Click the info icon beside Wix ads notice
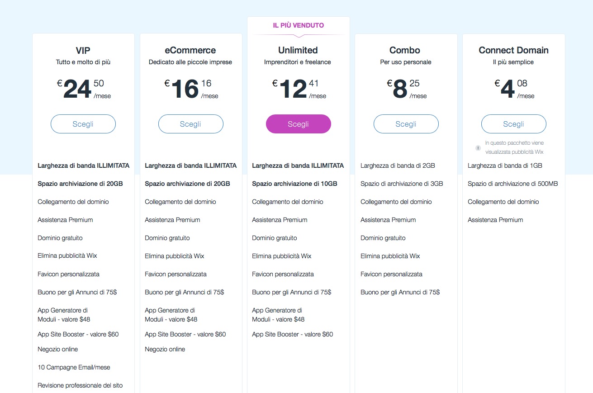The width and height of the screenshot is (593, 393). coord(478,148)
